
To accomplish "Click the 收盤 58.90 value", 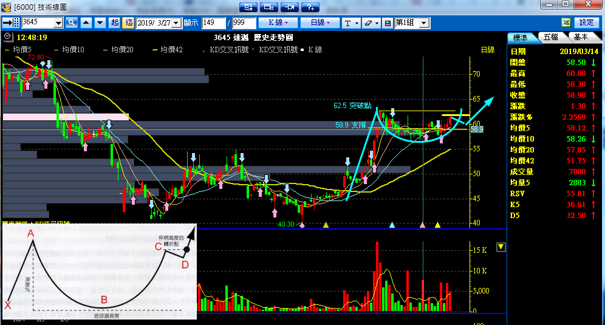I will click(x=576, y=95).
